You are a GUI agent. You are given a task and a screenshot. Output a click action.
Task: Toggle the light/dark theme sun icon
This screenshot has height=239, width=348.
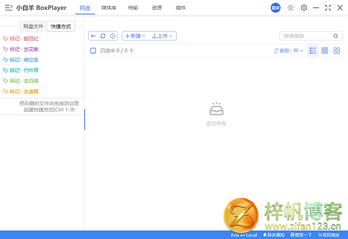(x=290, y=8)
